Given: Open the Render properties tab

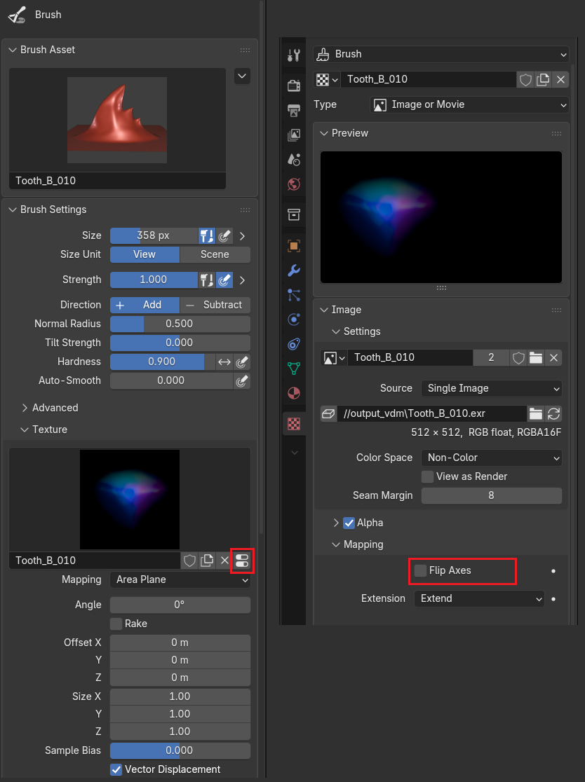Looking at the screenshot, I should [x=294, y=85].
